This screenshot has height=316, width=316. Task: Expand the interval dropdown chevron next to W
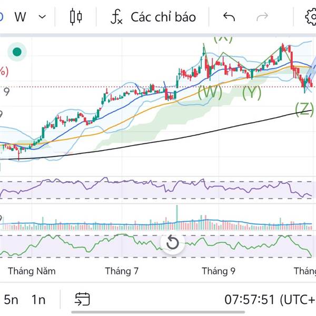point(42,17)
